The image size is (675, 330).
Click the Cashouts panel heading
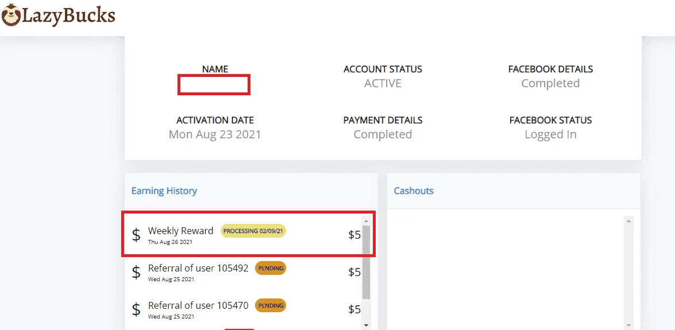pos(414,191)
